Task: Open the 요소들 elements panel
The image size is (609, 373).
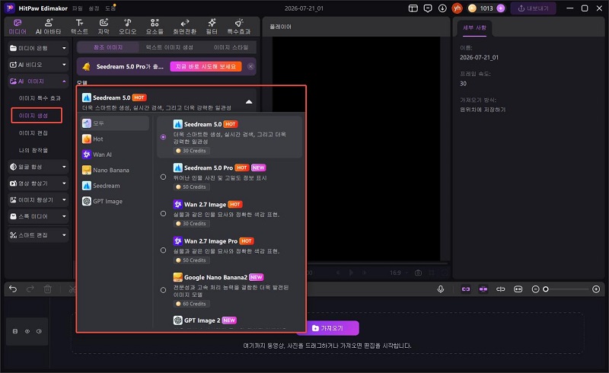Action: pyautogui.click(x=155, y=27)
